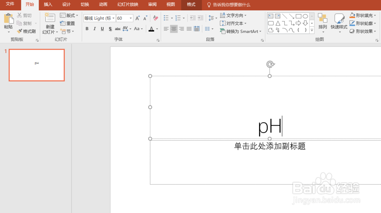
Task: Toggle strikethrough formatting
Action: (x=118, y=29)
